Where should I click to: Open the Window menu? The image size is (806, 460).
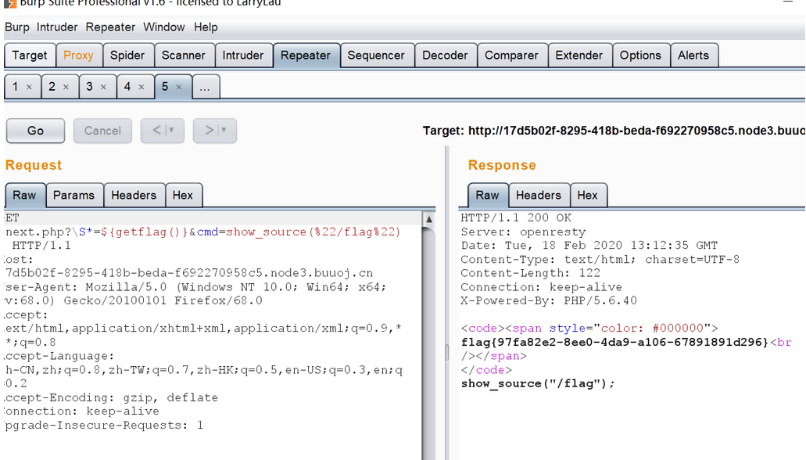pyautogui.click(x=164, y=27)
